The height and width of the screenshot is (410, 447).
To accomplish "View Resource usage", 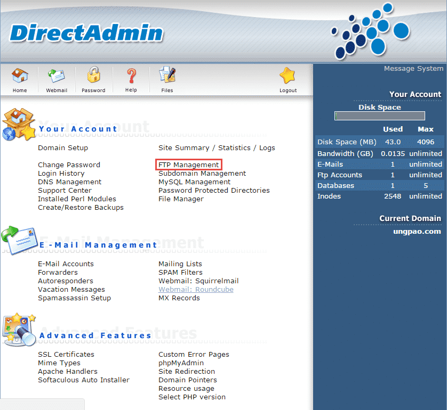I will (187, 389).
